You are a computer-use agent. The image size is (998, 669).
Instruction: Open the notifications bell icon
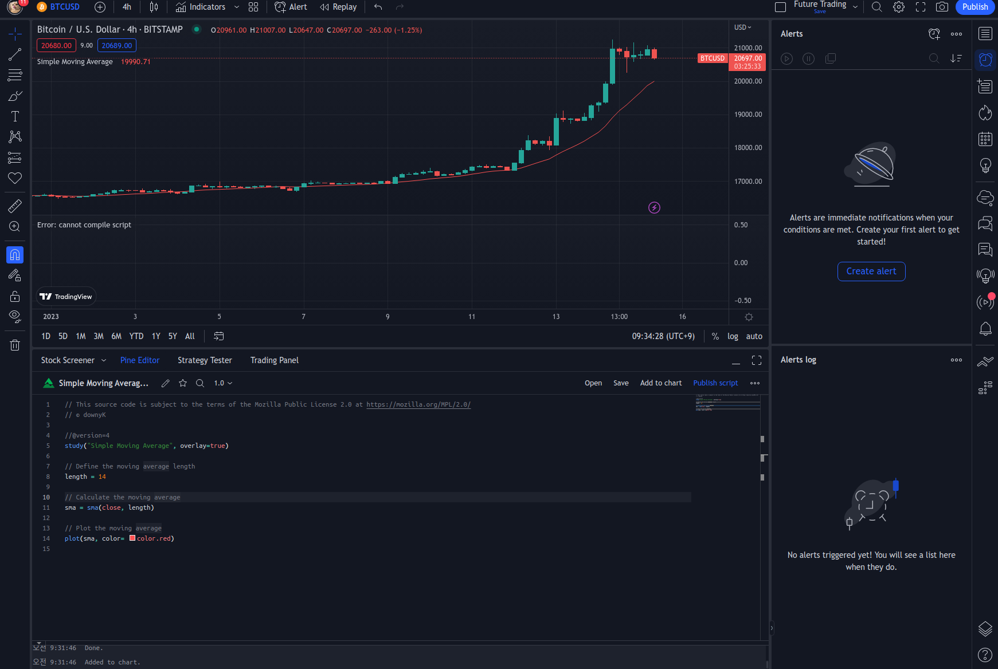(985, 329)
